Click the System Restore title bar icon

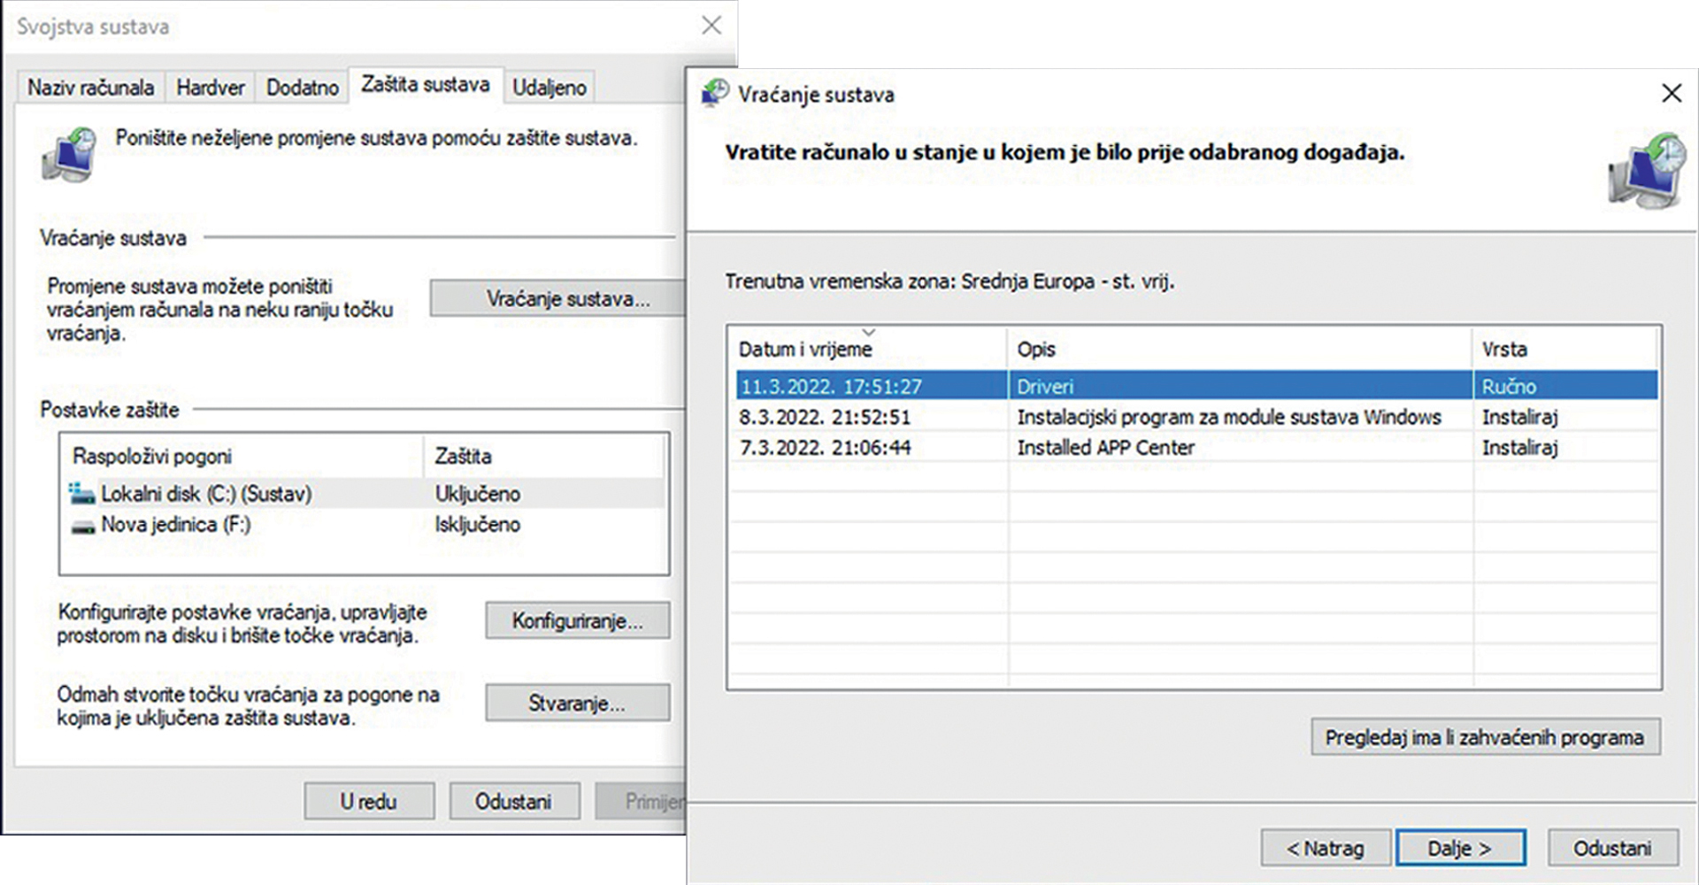pyautogui.click(x=715, y=93)
